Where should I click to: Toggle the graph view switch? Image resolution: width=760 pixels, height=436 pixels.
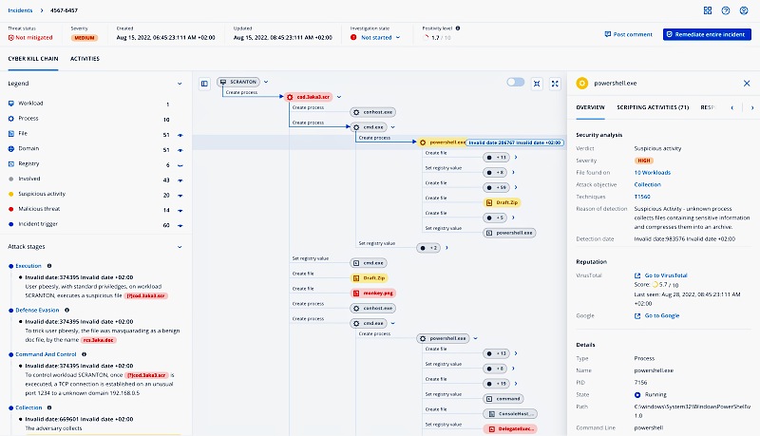tap(515, 83)
